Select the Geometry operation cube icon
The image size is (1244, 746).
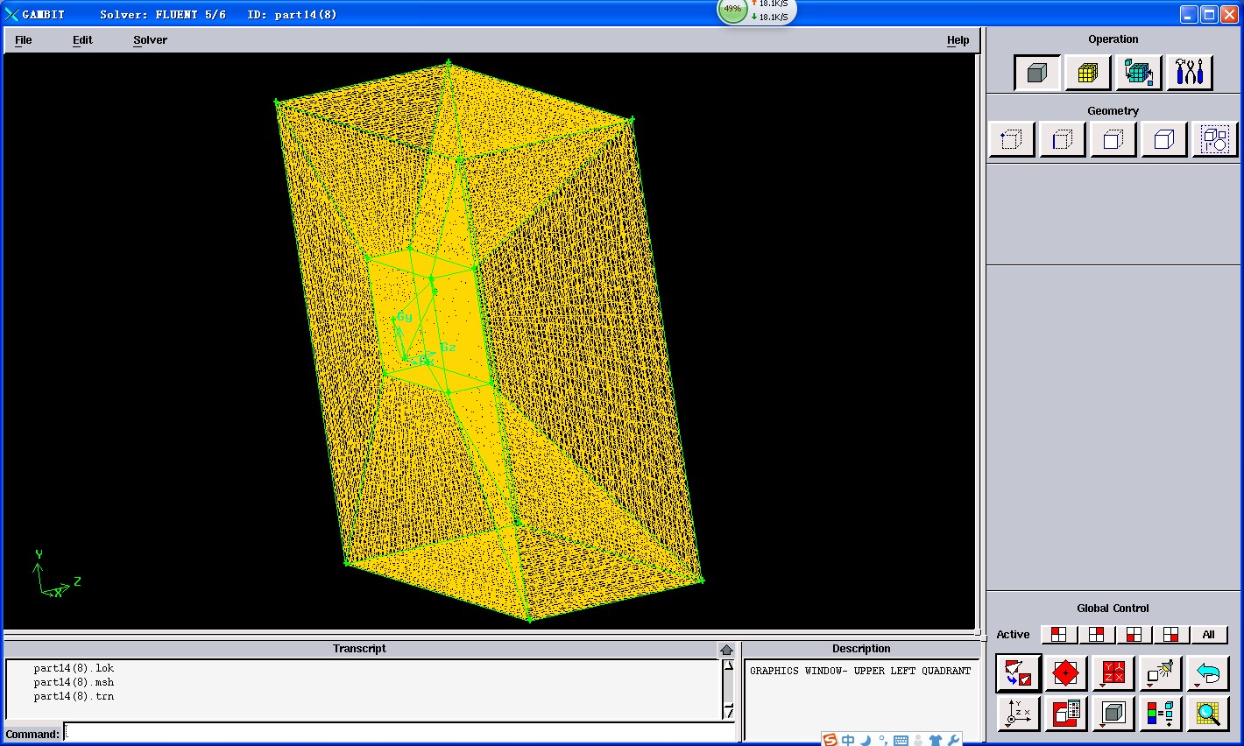point(1037,73)
